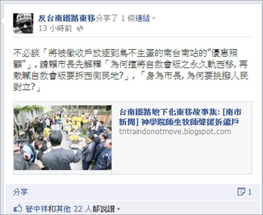
Task: Open the '13 小時前' timestamp permalink
Action: pos(55,28)
